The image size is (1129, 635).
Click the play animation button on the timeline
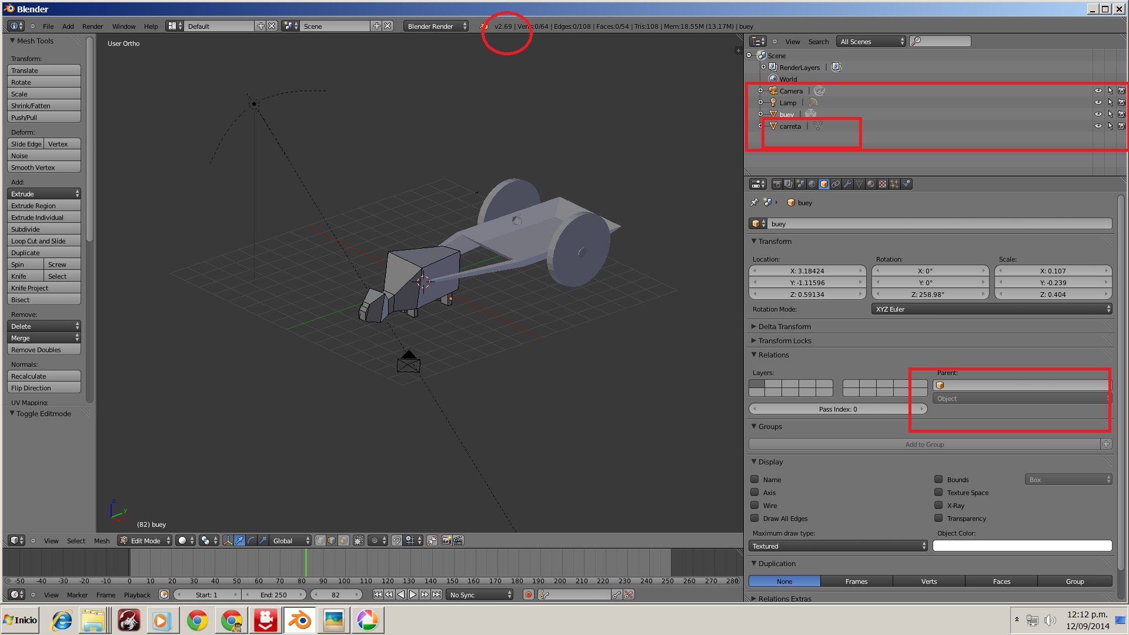click(x=413, y=594)
